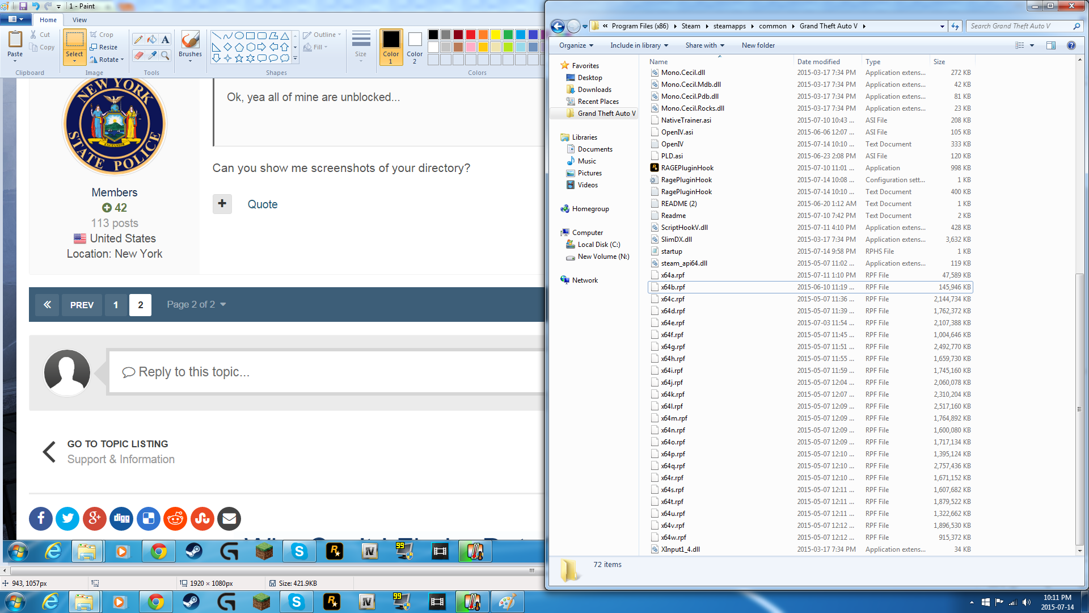1089x613 pixels.
Task: Activate the Color 2 selector
Action: (x=415, y=47)
